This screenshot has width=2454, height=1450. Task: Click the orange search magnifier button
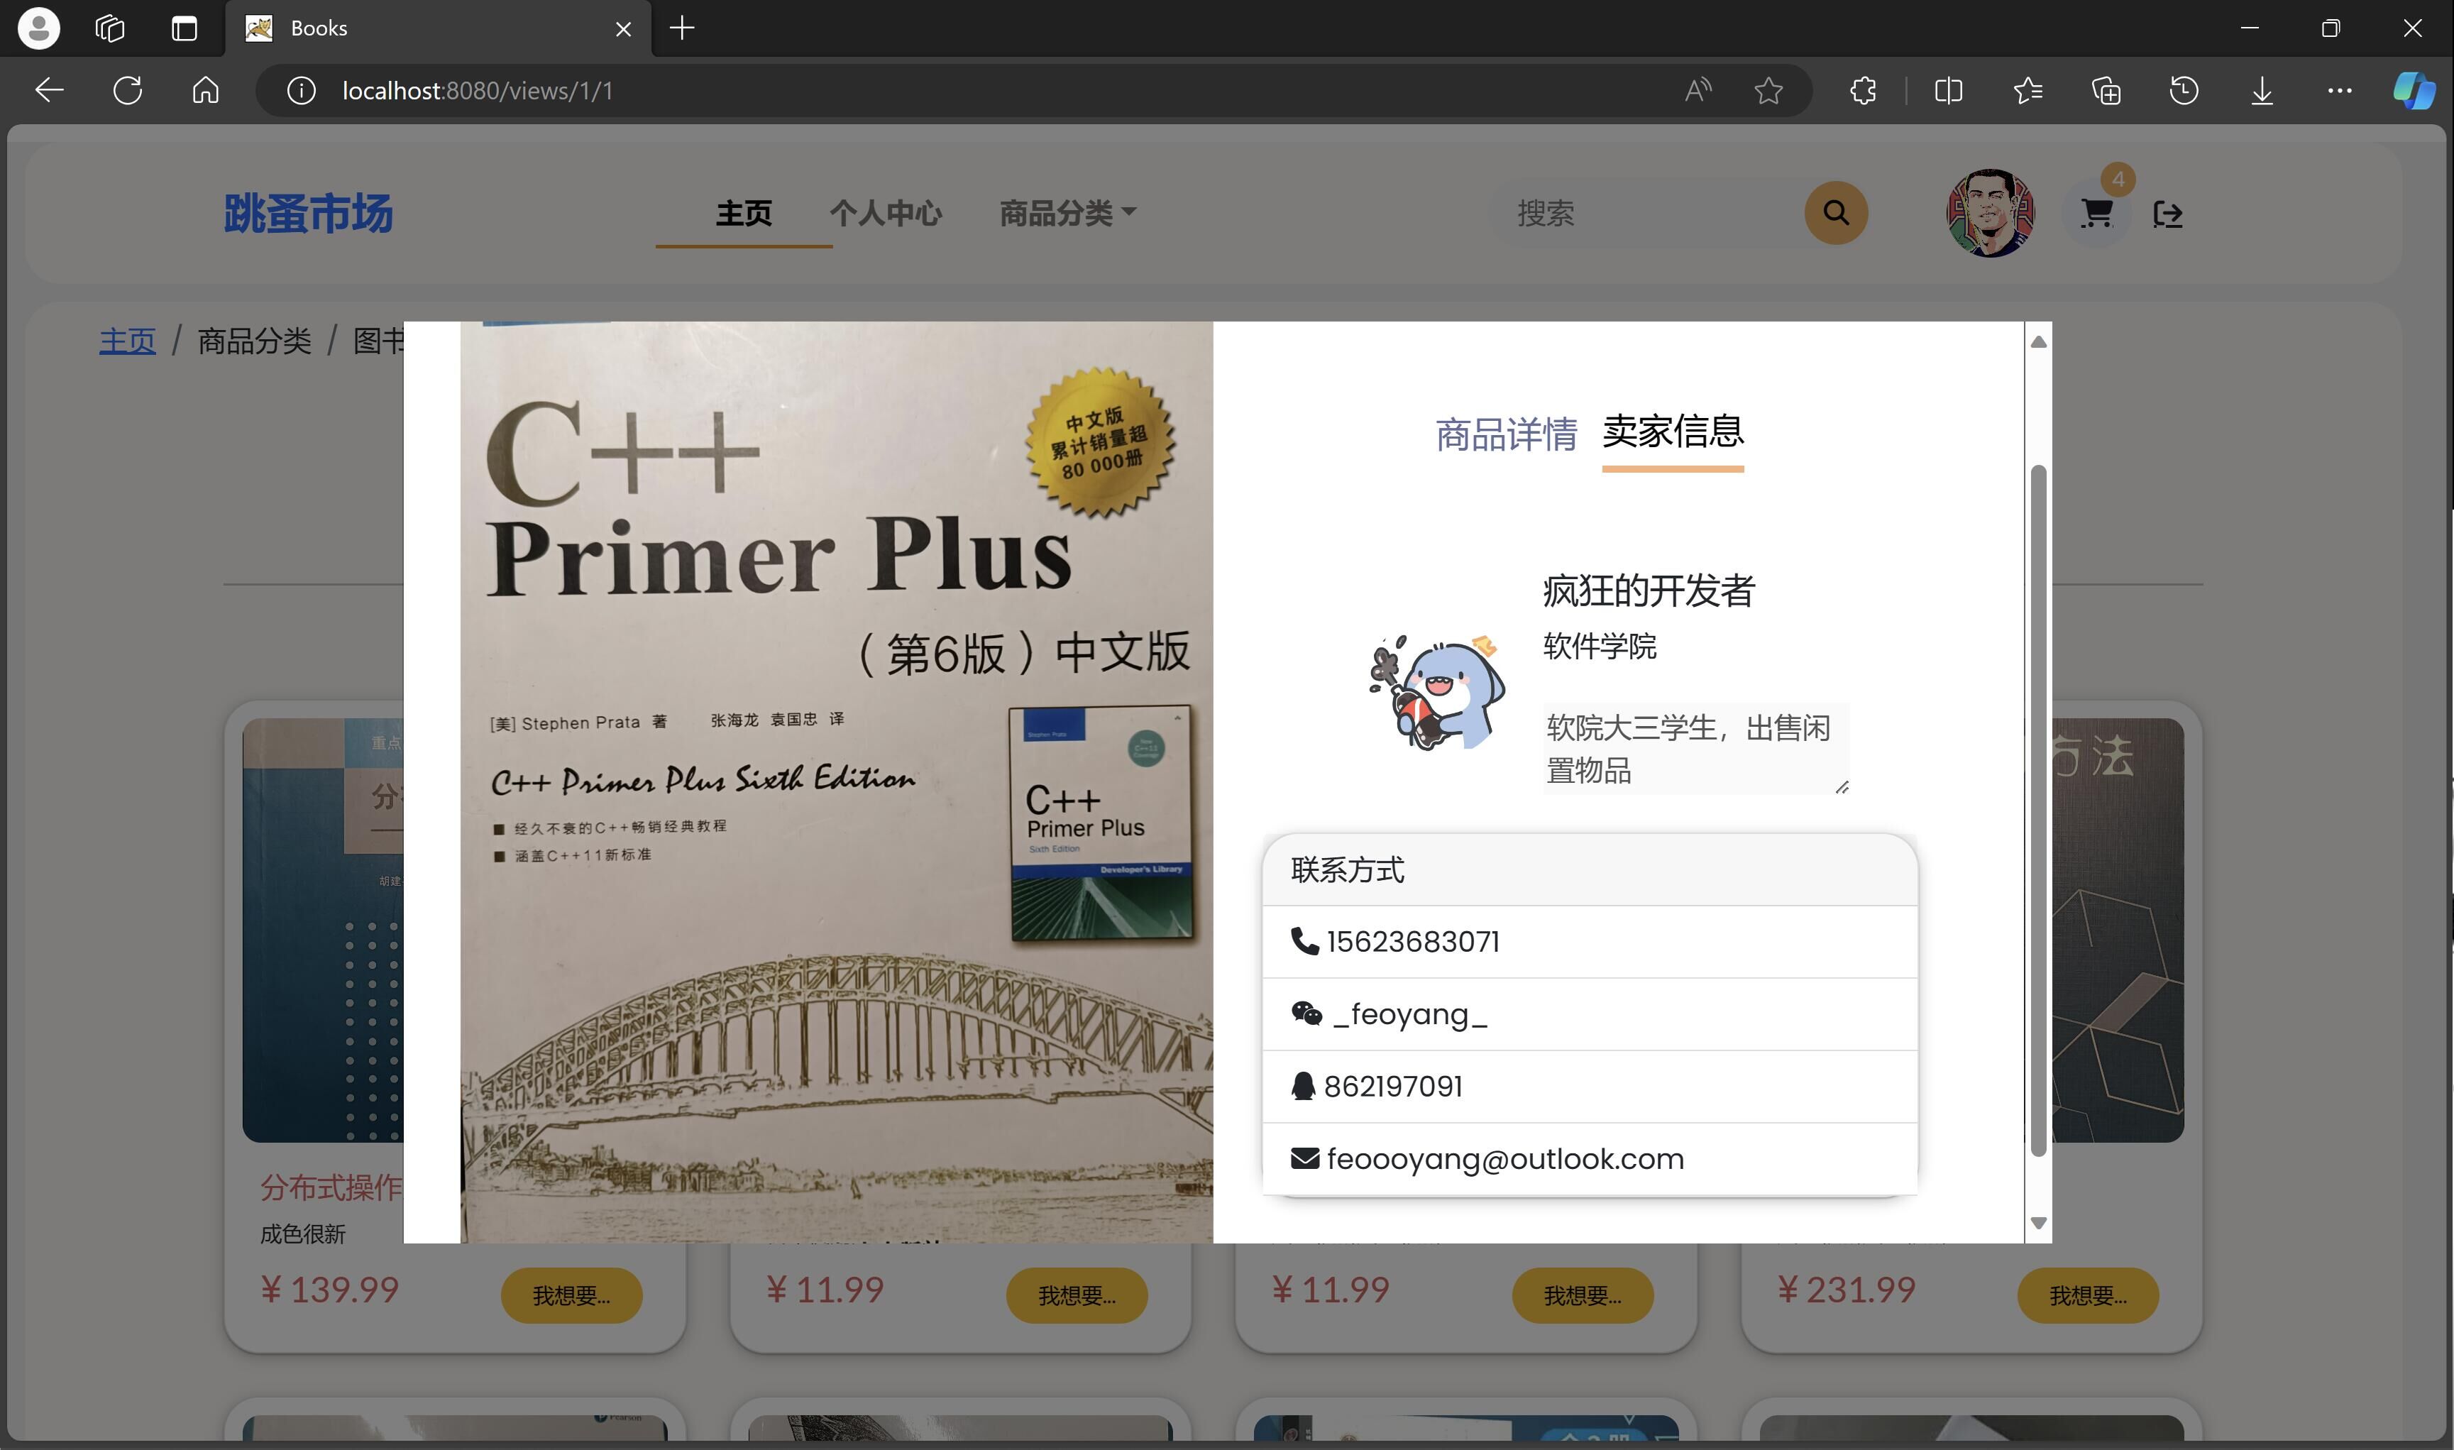pos(1836,212)
